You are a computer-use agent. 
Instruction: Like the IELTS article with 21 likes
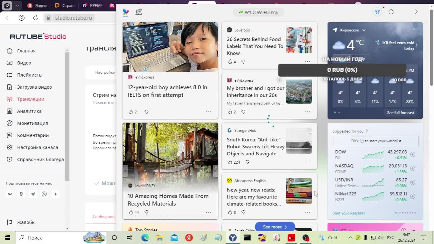point(131,112)
